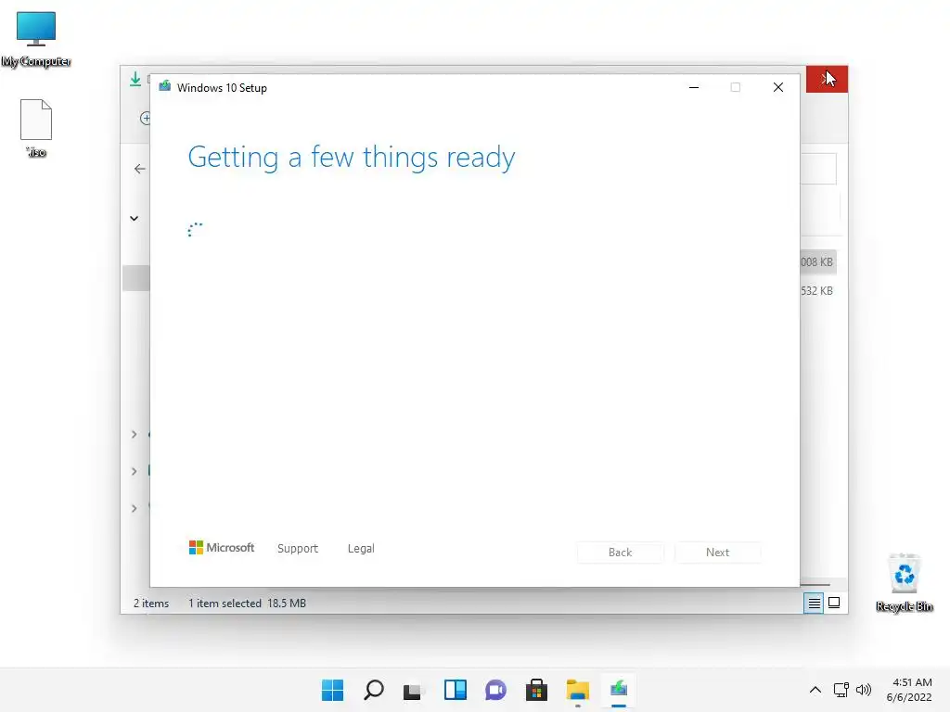Open the Widgets panel from taskbar
The height and width of the screenshot is (712, 950).
(455, 690)
